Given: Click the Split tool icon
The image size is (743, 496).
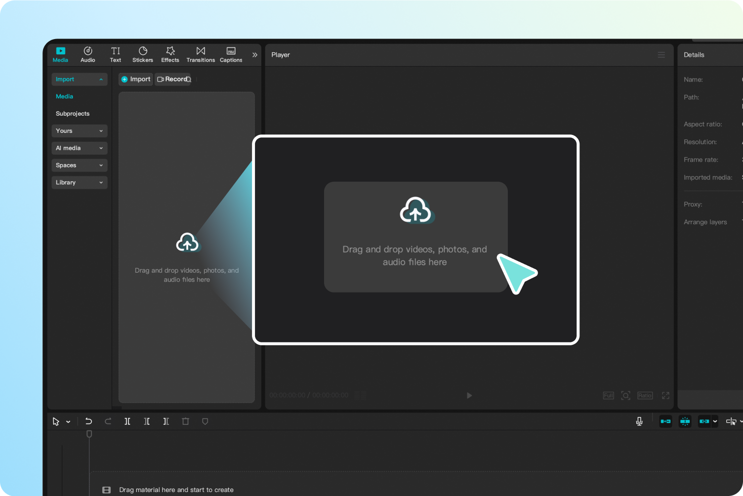Looking at the screenshot, I should pyautogui.click(x=127, y=421).
